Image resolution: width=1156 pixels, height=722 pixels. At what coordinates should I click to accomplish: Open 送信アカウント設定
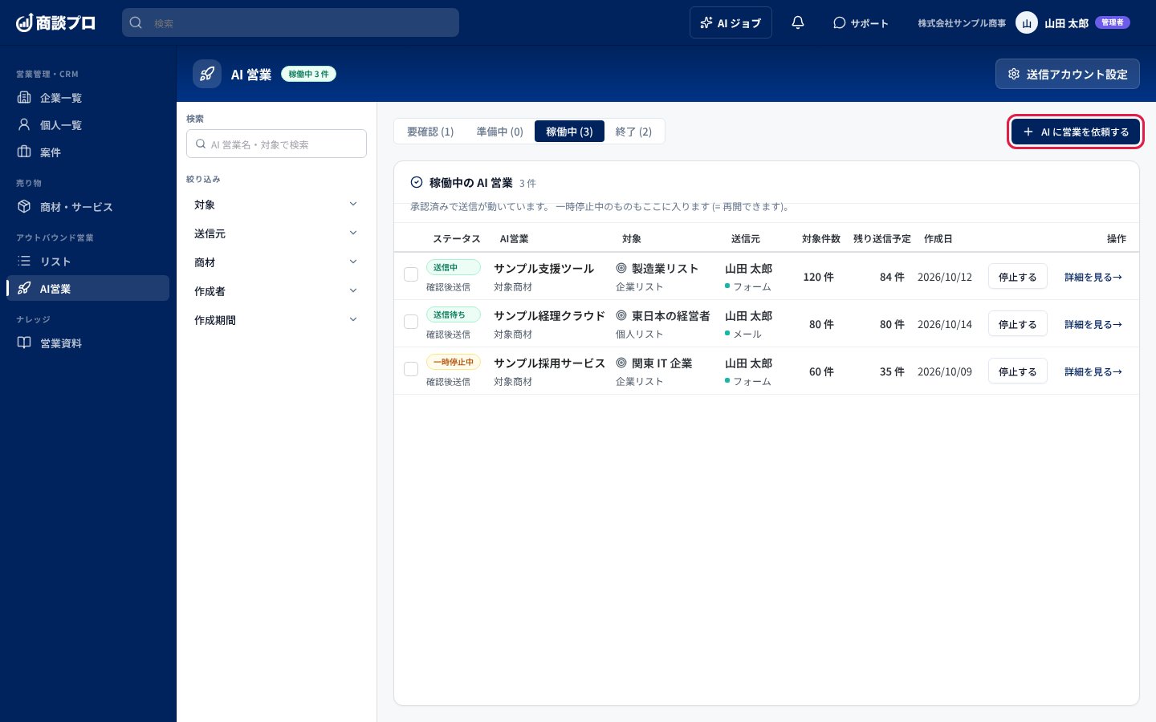pyautogui.click(x=1068, y=74)
